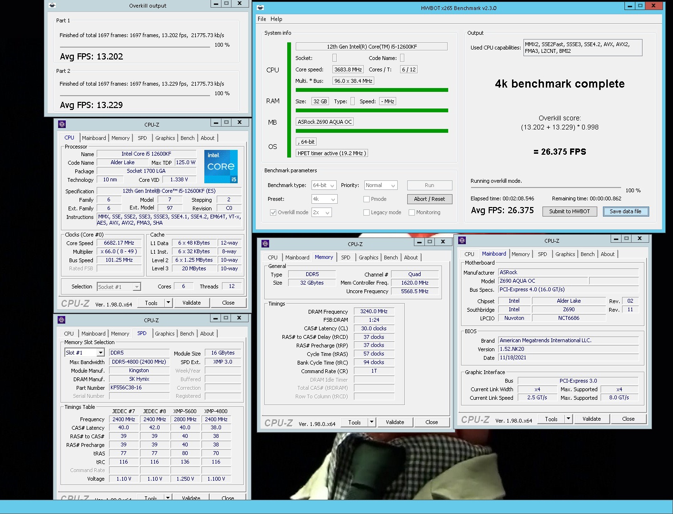Viewport: 673px width, 514px height.
Task: Open the Socket #1 selection dropdown
Action: tap(119, 287)
